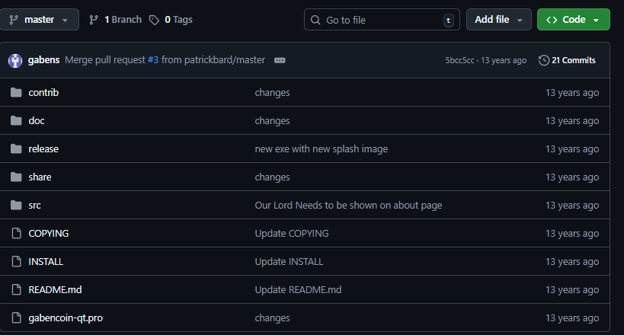Viewport: 624px width, 335px height.
Task: Open the 'Update COPYING' commit message
Action: coord(292,234)
